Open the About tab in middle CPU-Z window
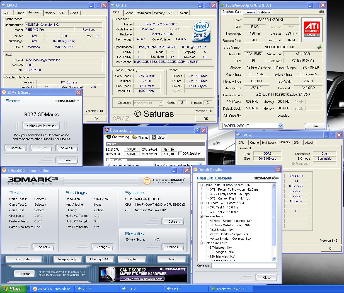 pyautogui.click(x=183, y=13)
